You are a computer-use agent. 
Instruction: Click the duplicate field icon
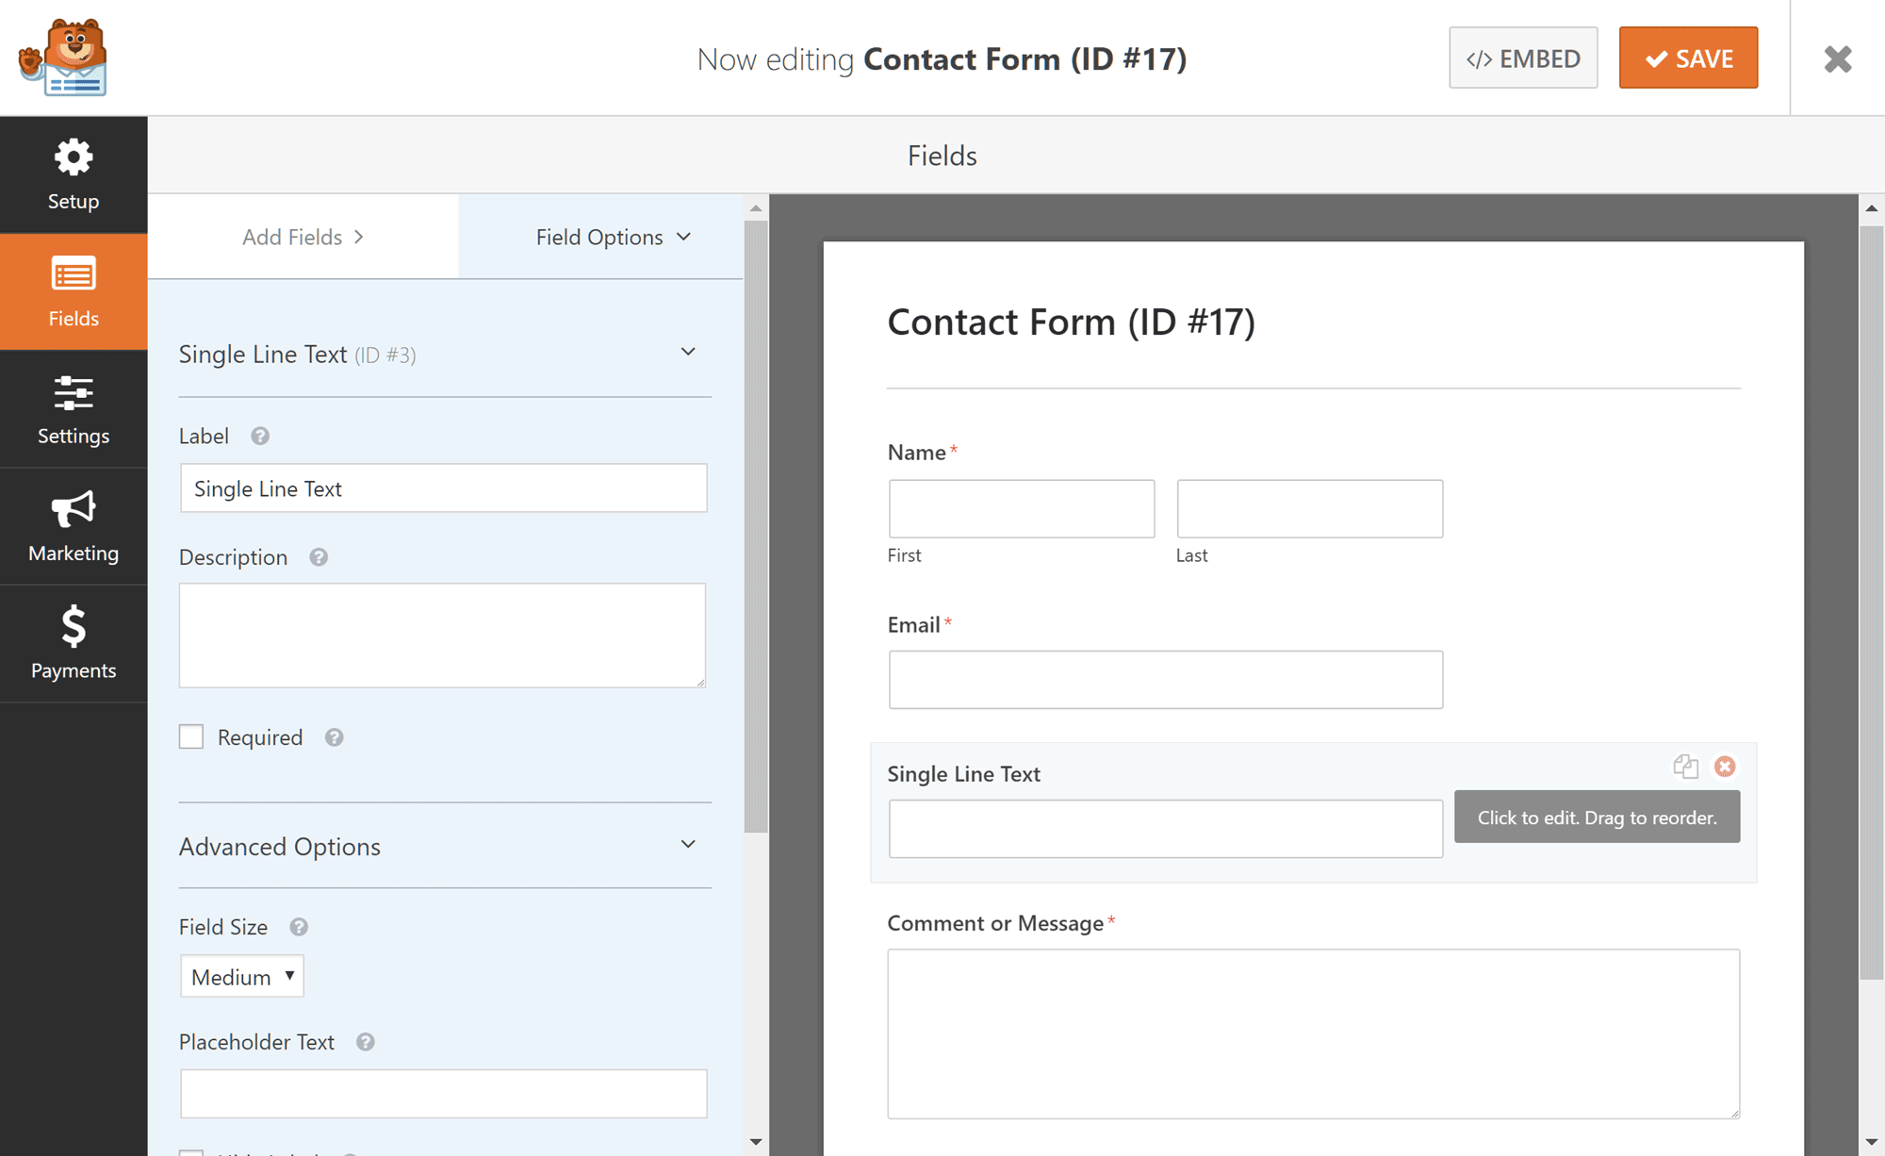pyautogui.click(x=1686, y=767)
